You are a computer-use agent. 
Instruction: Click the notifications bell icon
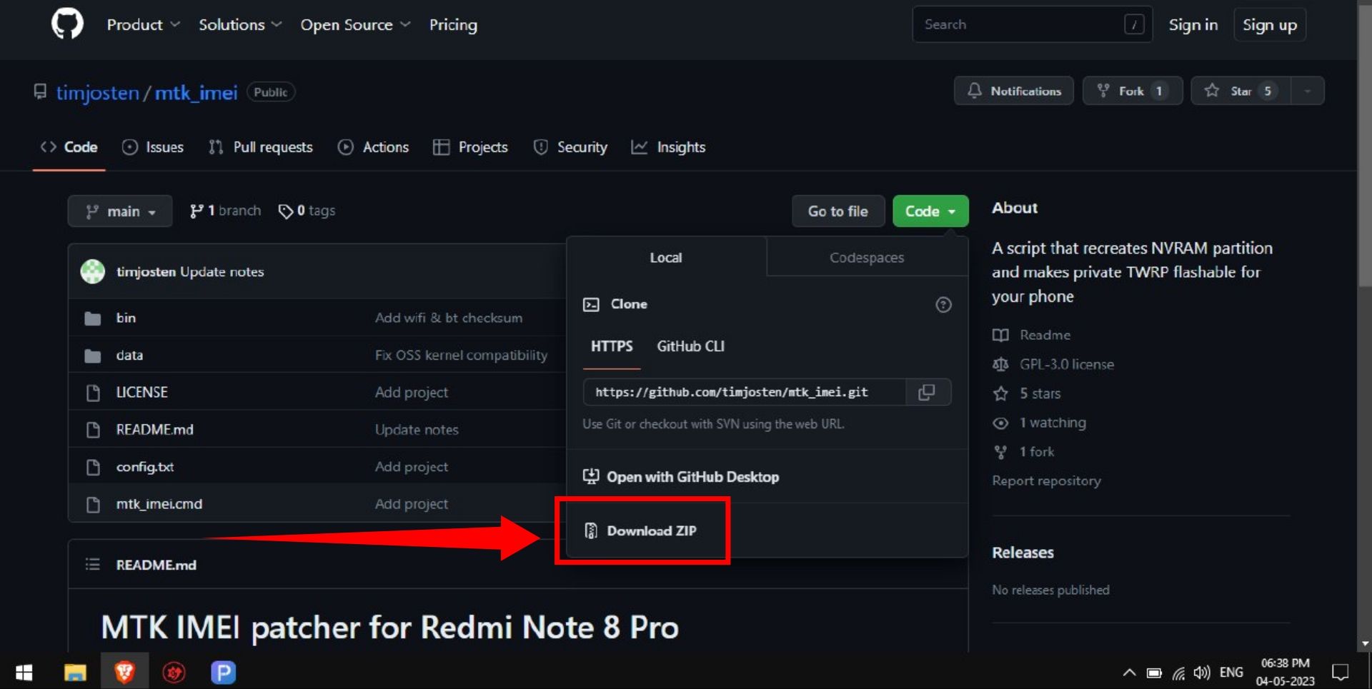(x=975, y=91)
